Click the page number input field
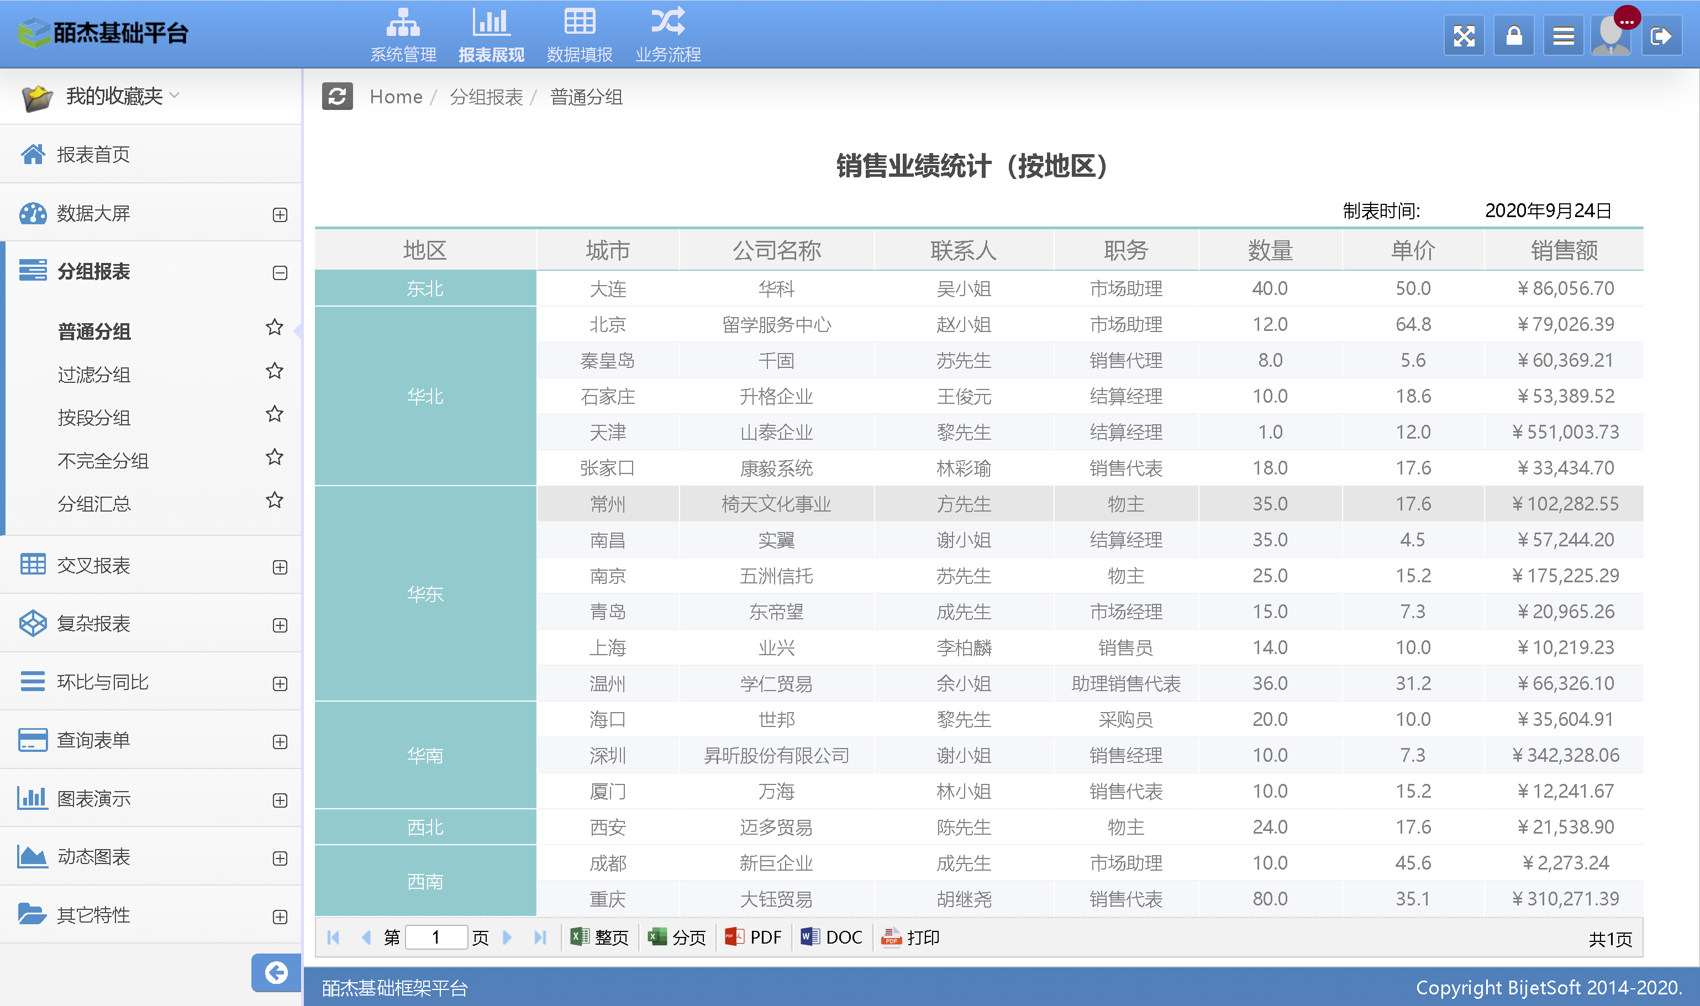This screenshot has width=1700, height=1006. click(436, 937)
